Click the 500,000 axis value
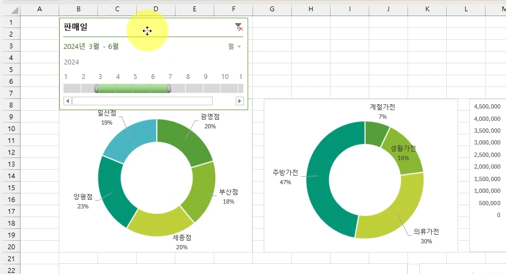506x274 pixels. pyautogui.click(x=489, y=203)
